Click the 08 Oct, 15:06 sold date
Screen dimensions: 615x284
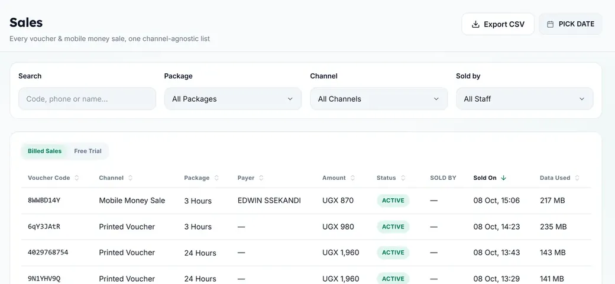pyautogui.click(x=496, y=201)
